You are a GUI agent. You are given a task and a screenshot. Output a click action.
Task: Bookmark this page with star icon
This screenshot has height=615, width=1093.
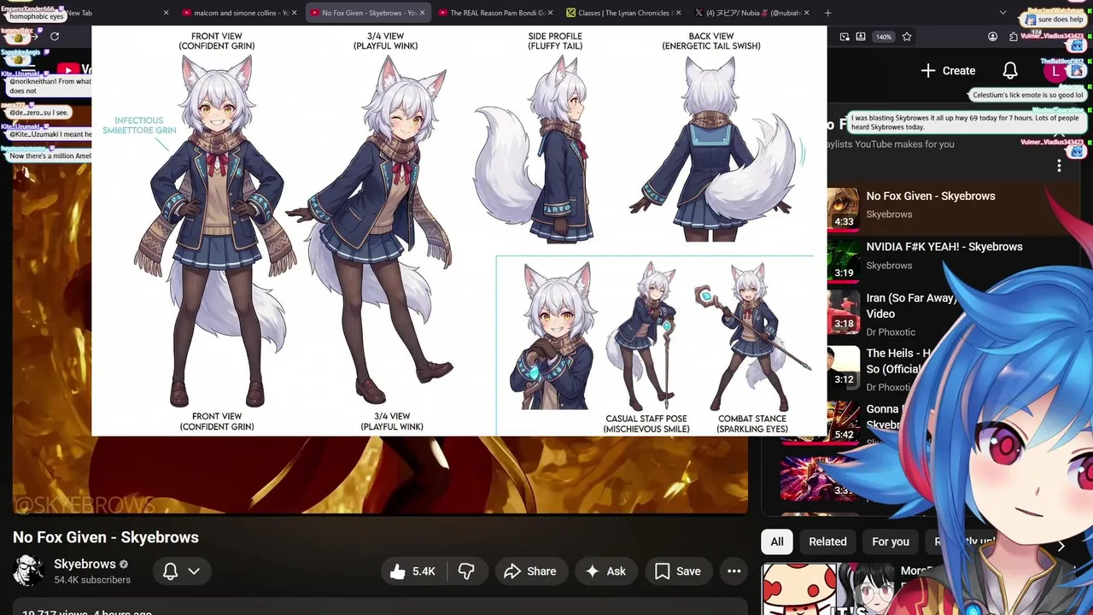[907, 37]
